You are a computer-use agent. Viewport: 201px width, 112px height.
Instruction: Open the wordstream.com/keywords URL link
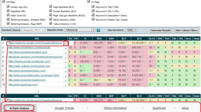click(x=29, y=47)
